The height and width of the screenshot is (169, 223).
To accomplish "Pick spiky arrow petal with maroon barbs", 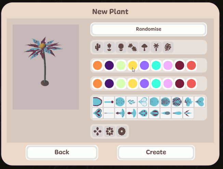I will [x=188, y=113].
